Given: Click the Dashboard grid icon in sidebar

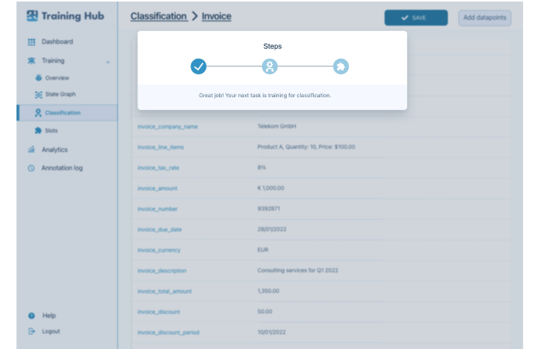Looking at the screenshot, I should (x=32, y=42).
